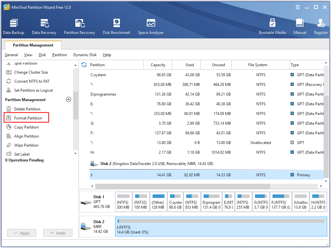The image size is (331, 248).
Task: Start Disk Benchmark
Action: (116, 26)
